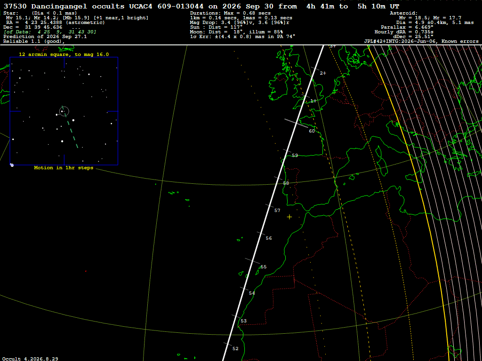
Task: Click time tick labeled 57
Action: click(277, 210)
